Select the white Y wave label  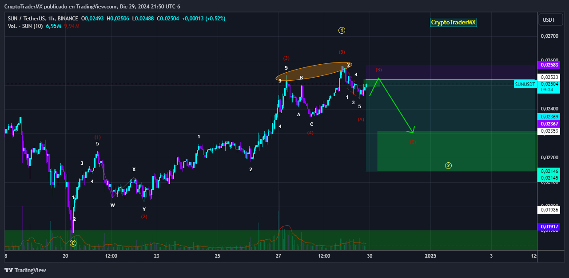pyautogui.click(x=144, y=209)
